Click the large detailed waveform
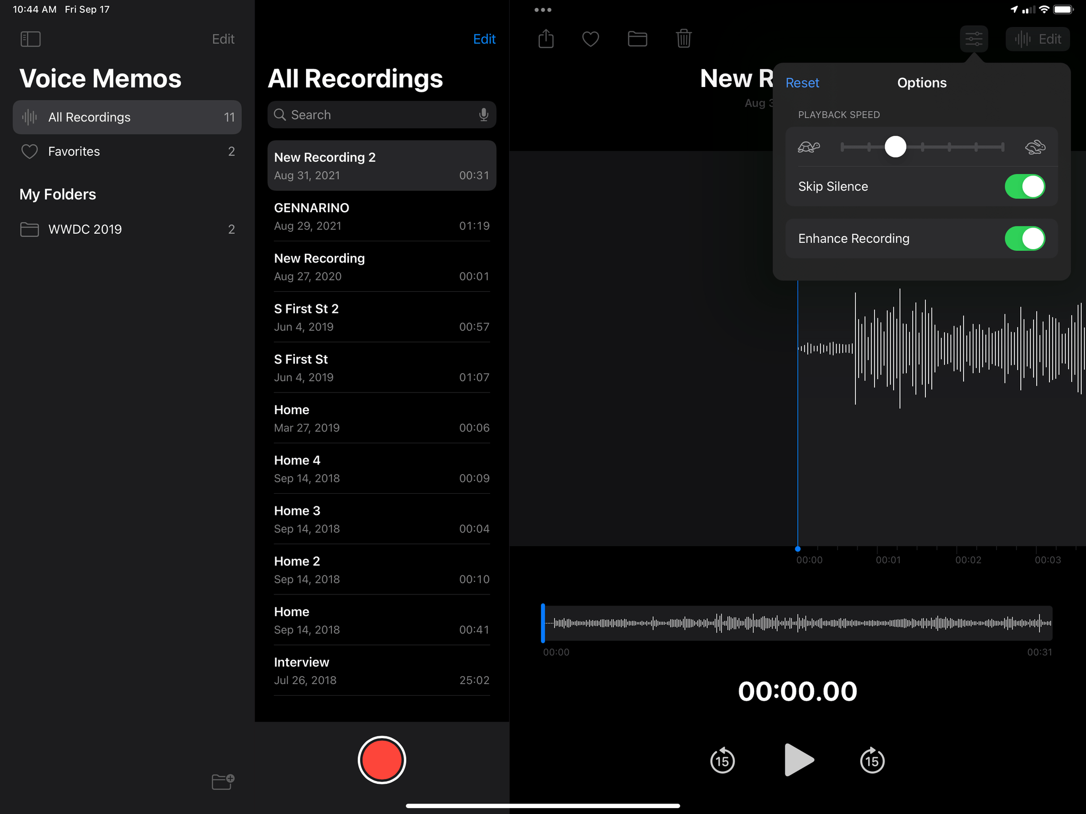The width and height of the screenshot is (1086, 814). pyautogui.click(x=941, y=348)
